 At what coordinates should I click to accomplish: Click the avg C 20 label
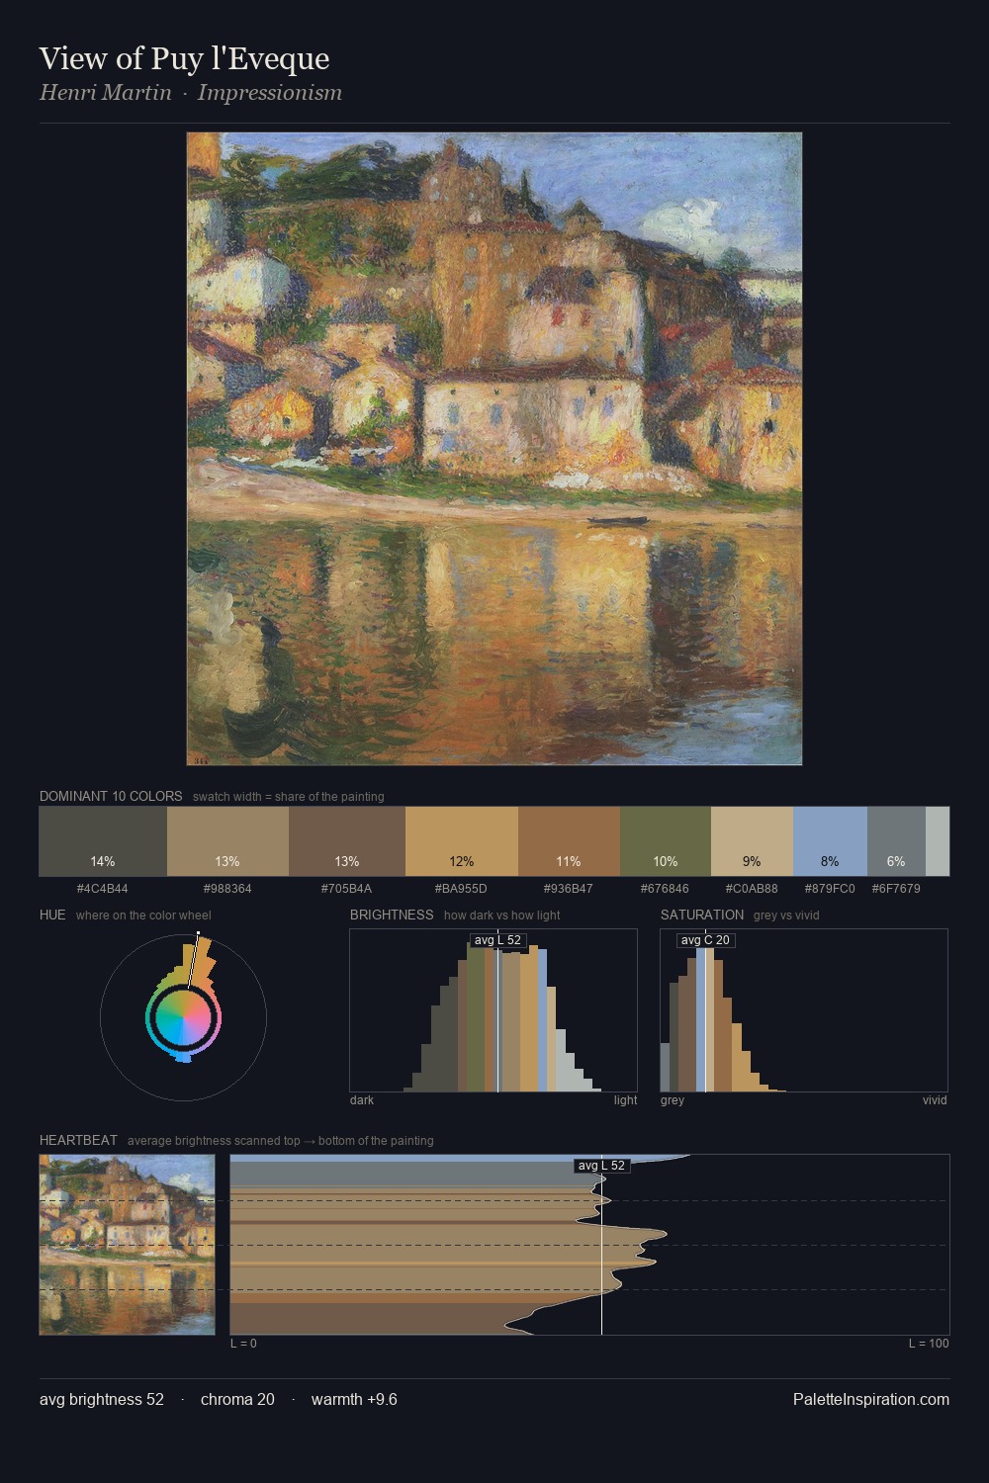[705, 940]
